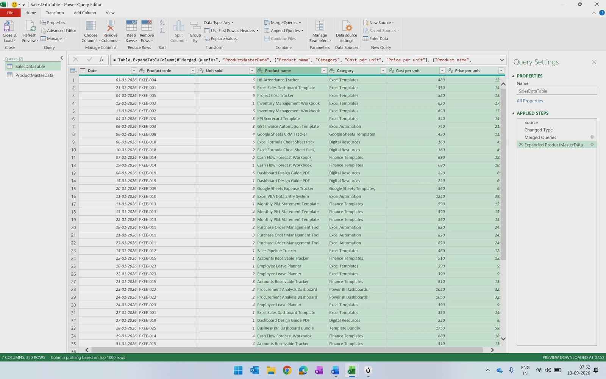Click Replace Values
Viewport: 606px width, 379px height.
tap(221, 39)
